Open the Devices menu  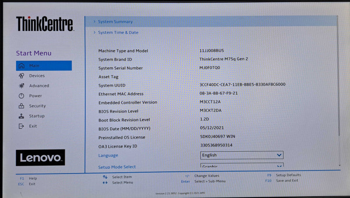pyautogui.click(x=37, y=76)
